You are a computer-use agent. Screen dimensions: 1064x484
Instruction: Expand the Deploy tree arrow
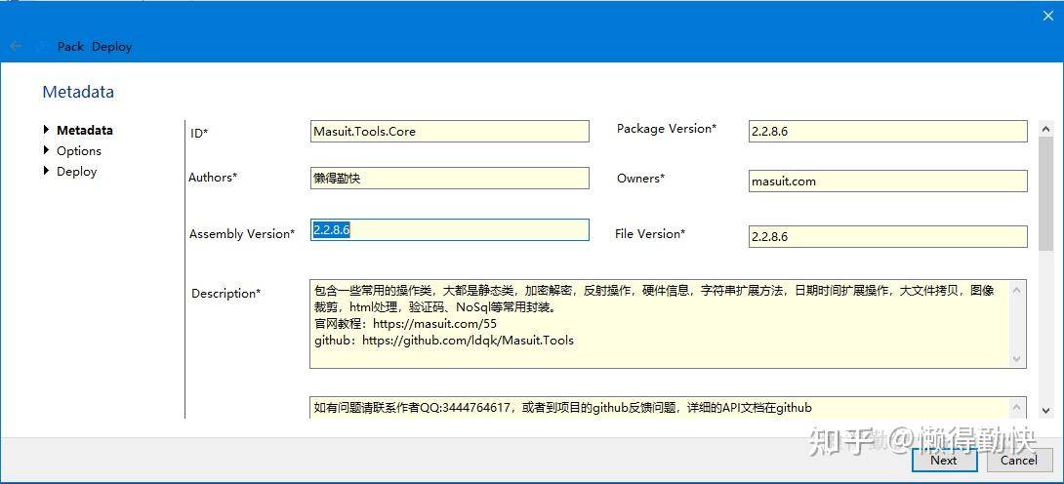(46, 171)
